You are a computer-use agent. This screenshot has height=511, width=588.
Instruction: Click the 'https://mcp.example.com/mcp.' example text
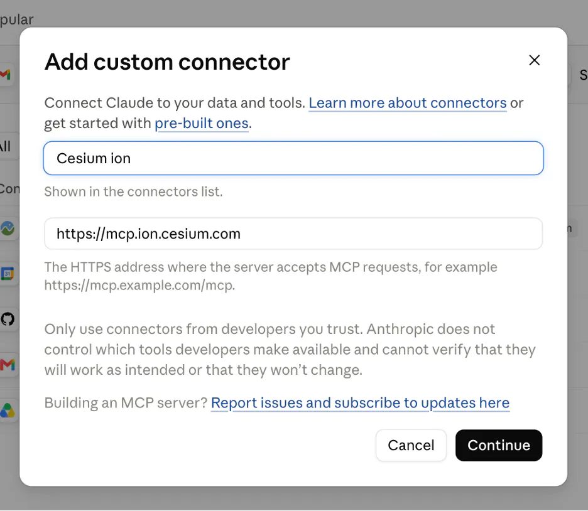coord(139,285)
